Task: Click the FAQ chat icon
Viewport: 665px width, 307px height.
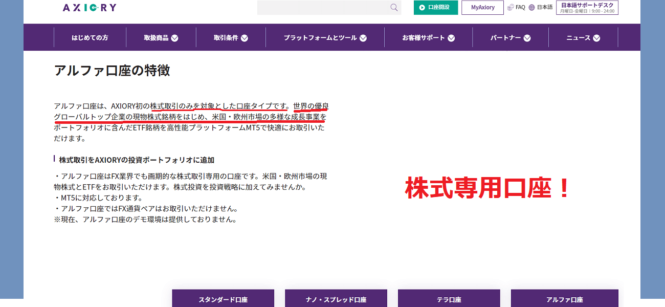Action: pyautogui.click(x=511, y=7)
